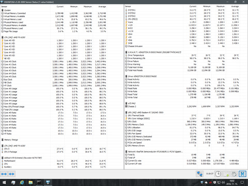Screen dimensions: 248x186
Task: Click the Vcore lightning icon
Action: pyautogui.click(x=126, y=22)
